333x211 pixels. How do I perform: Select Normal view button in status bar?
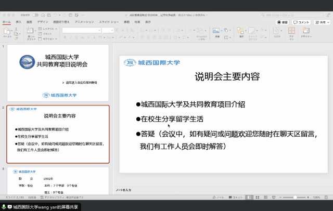tap(249, 197)
